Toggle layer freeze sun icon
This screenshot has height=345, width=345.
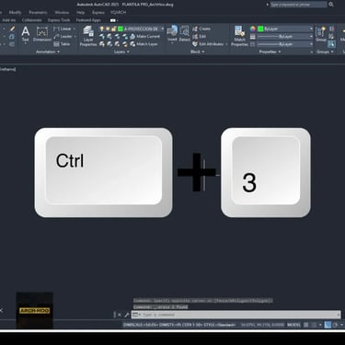[108, 29]
